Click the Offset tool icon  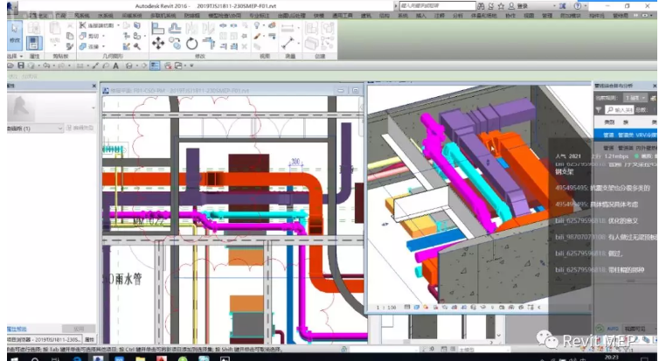(174, 26)
